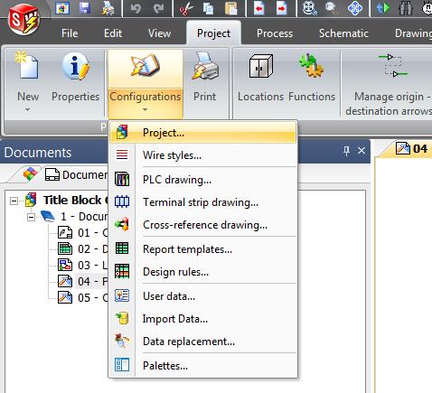Select drawing 03 in the document tree

(x=83, y=265)
